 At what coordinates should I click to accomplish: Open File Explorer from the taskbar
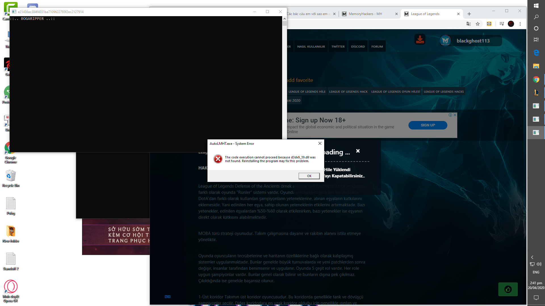536,66
